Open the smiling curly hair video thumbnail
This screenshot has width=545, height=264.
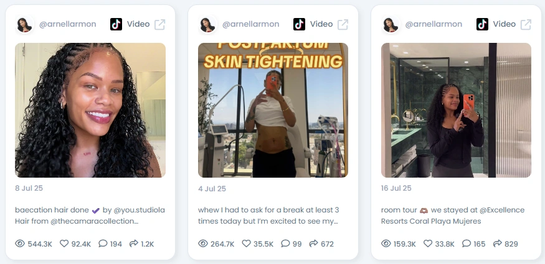90,110
